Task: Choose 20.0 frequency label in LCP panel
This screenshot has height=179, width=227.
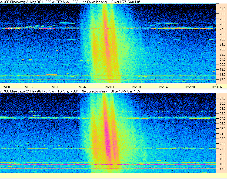Action: click(x=223, y=154)
